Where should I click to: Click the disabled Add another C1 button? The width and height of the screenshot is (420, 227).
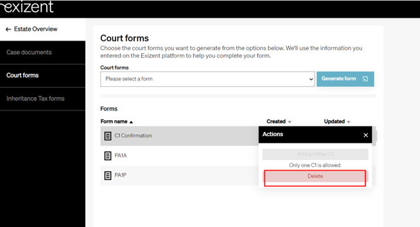315,154
